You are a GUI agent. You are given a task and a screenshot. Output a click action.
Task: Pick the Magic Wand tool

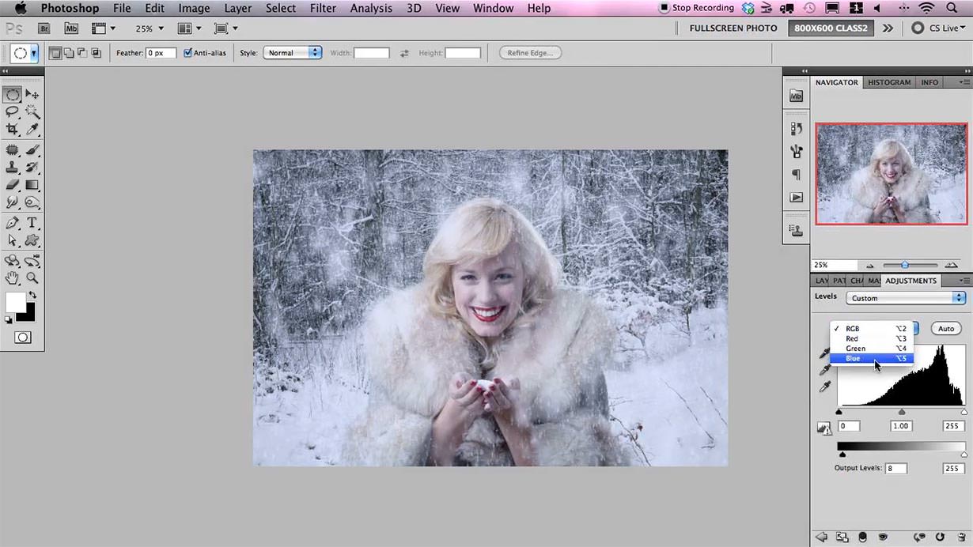pyautogui.click(x=32, y=112)
